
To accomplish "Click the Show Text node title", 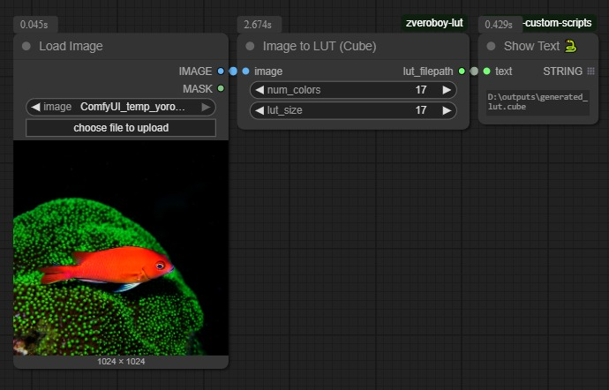I will coord(531,46).
